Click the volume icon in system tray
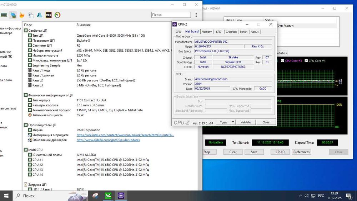 306,196
